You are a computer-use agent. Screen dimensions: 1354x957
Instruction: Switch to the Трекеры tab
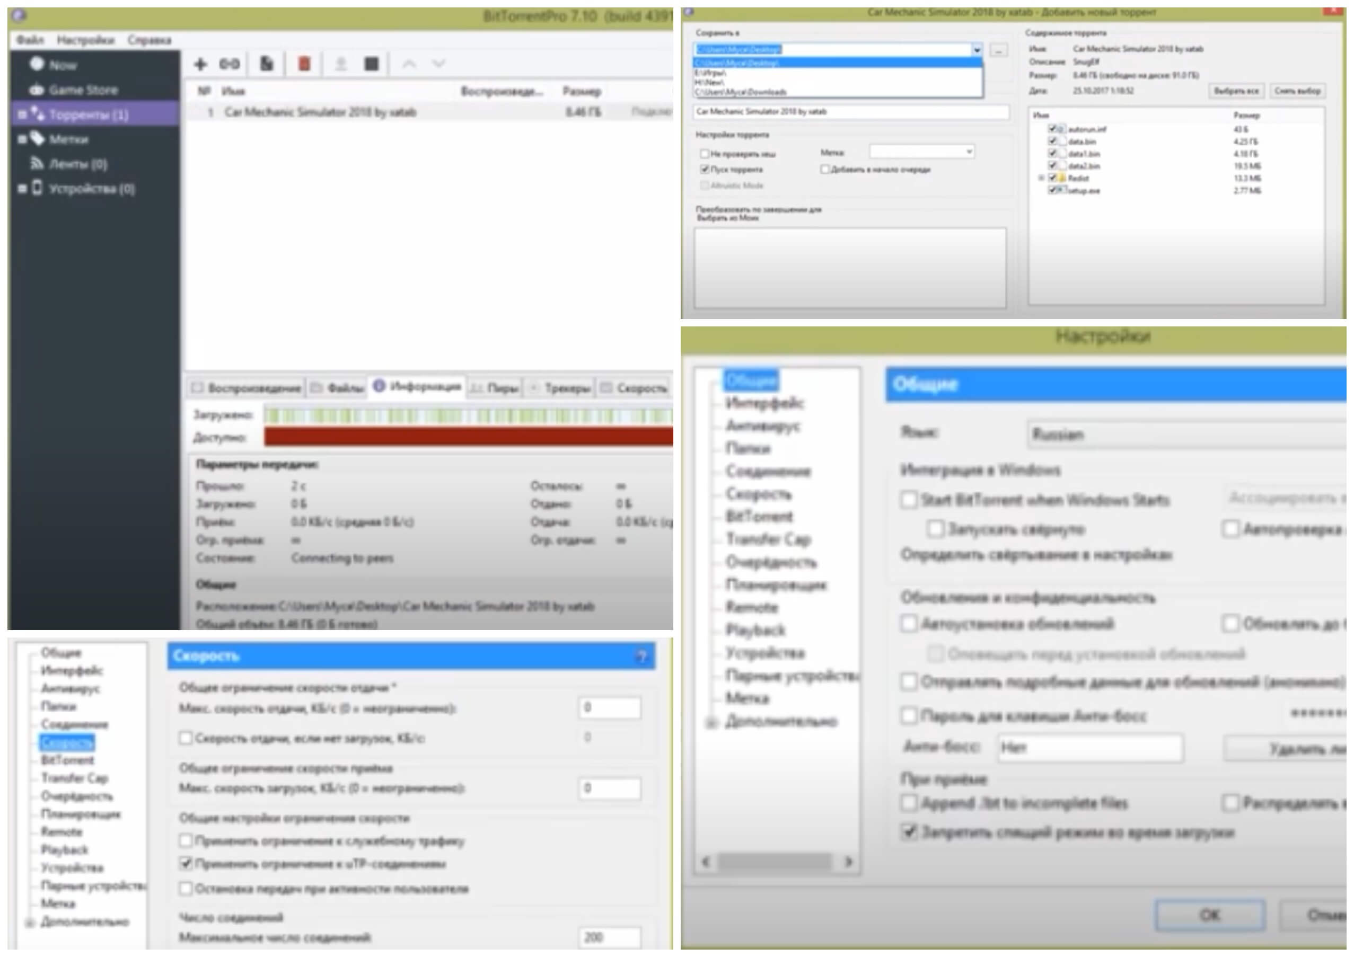tap(560, 388)
